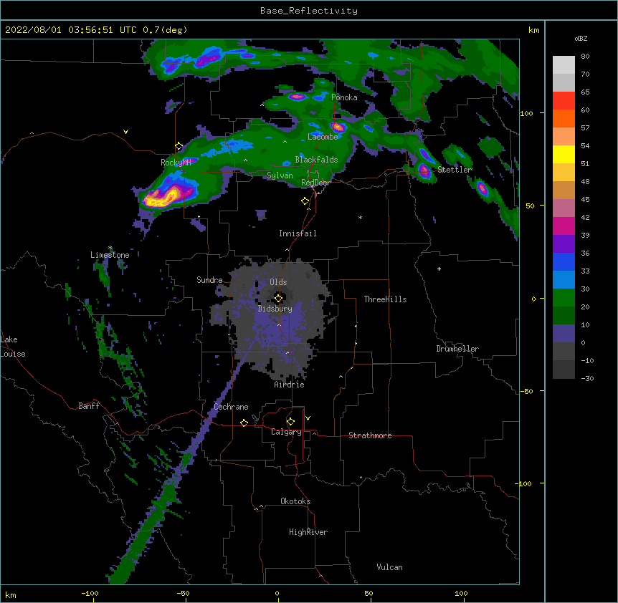Click the magenta storm cell near Lacombe
This screenshot has width=618, height=603.
[338, 127]
